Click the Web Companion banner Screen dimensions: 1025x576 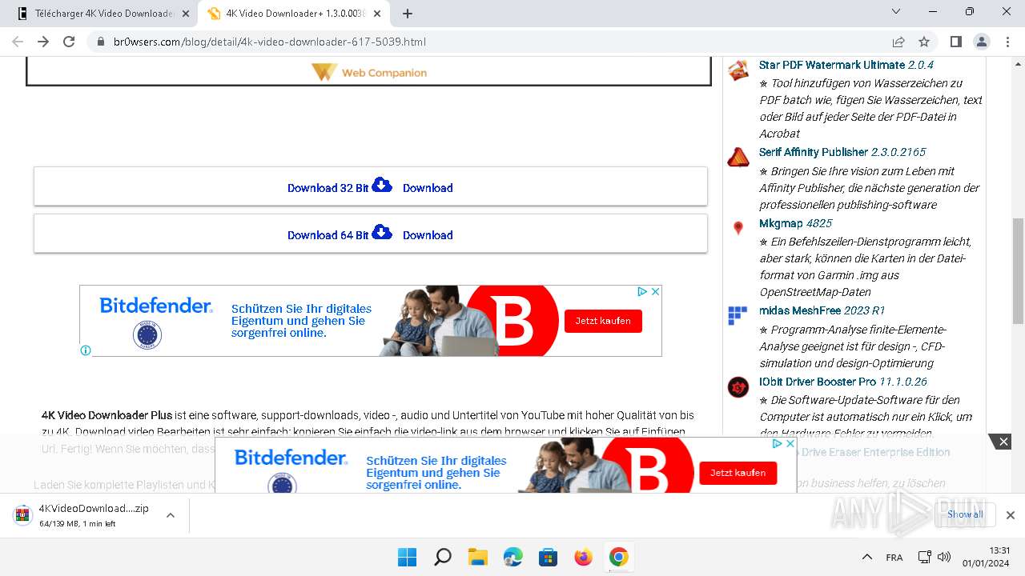point(369,73)
